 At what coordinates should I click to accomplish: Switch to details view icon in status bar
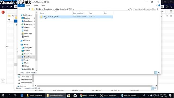[x=156, y=73]
